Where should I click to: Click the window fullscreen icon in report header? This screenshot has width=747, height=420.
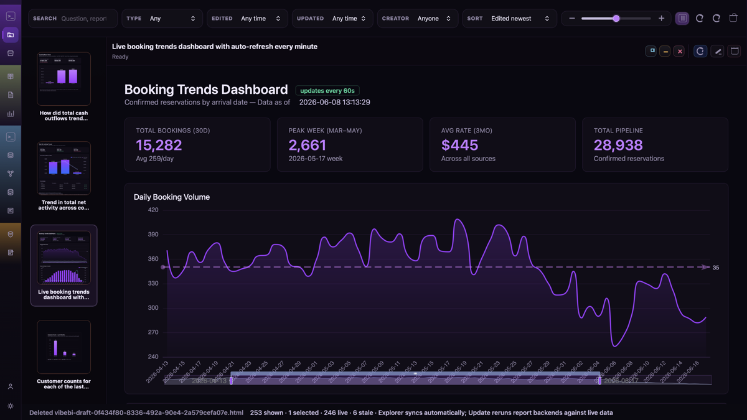pos(735,51)
